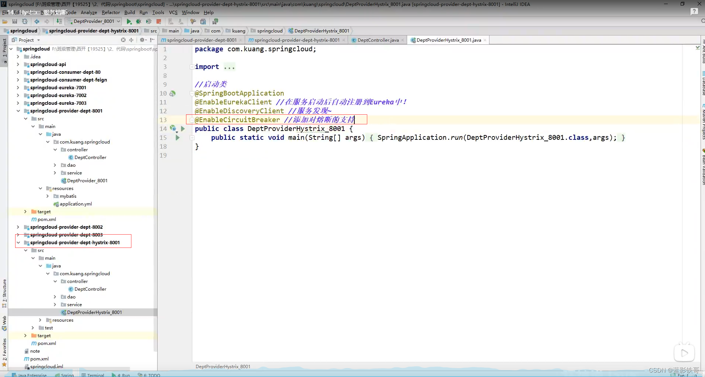Open the Analyze menu

point(89,12)
